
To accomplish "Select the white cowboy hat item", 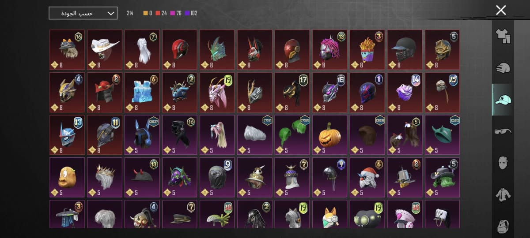I will [x=105, y=49].
